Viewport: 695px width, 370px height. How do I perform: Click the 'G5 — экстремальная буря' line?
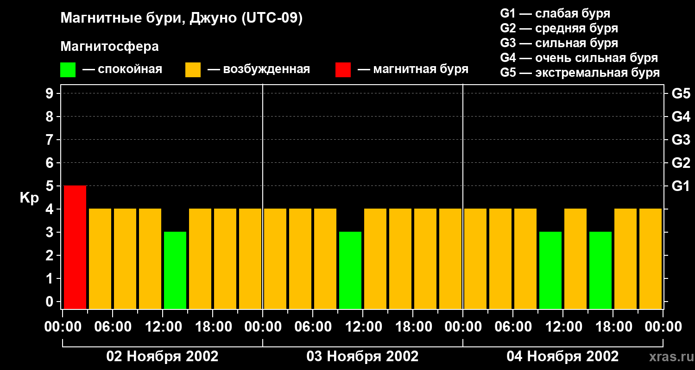click(x=580, y=73)
